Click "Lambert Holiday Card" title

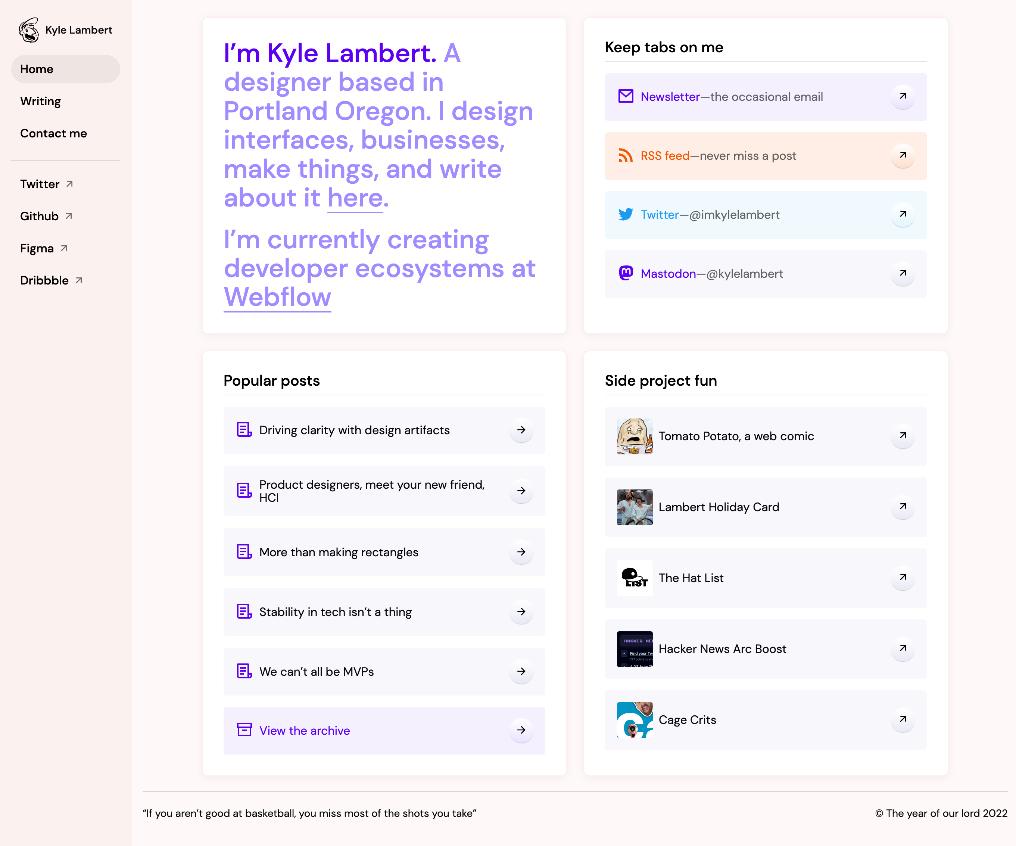coord(719,507)
